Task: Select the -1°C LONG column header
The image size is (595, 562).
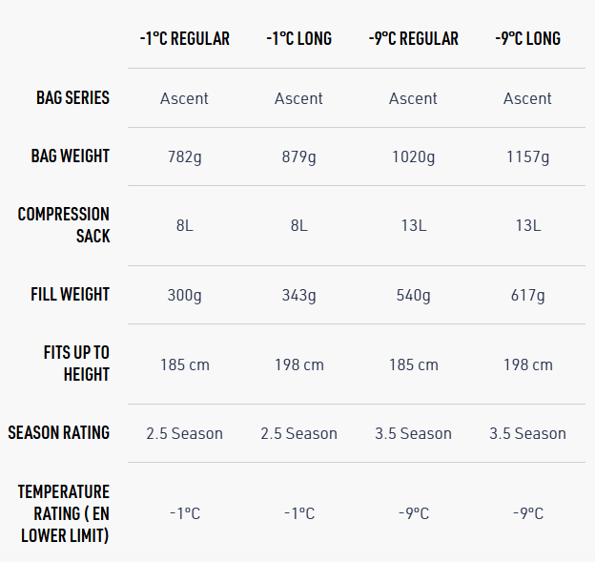Action: (x=298, y=39)
